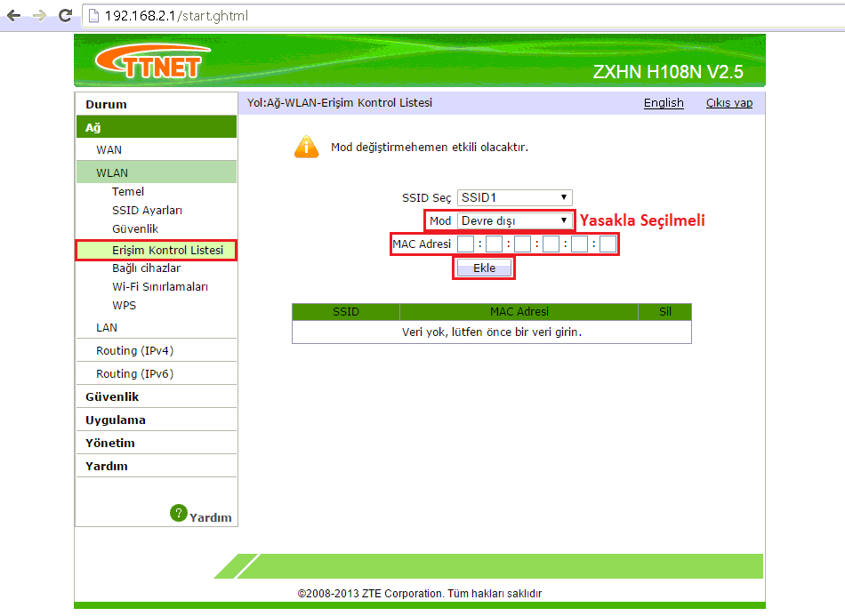845x616 pixels.
Task: Click the page icon in the address bar
Action: 93,16
